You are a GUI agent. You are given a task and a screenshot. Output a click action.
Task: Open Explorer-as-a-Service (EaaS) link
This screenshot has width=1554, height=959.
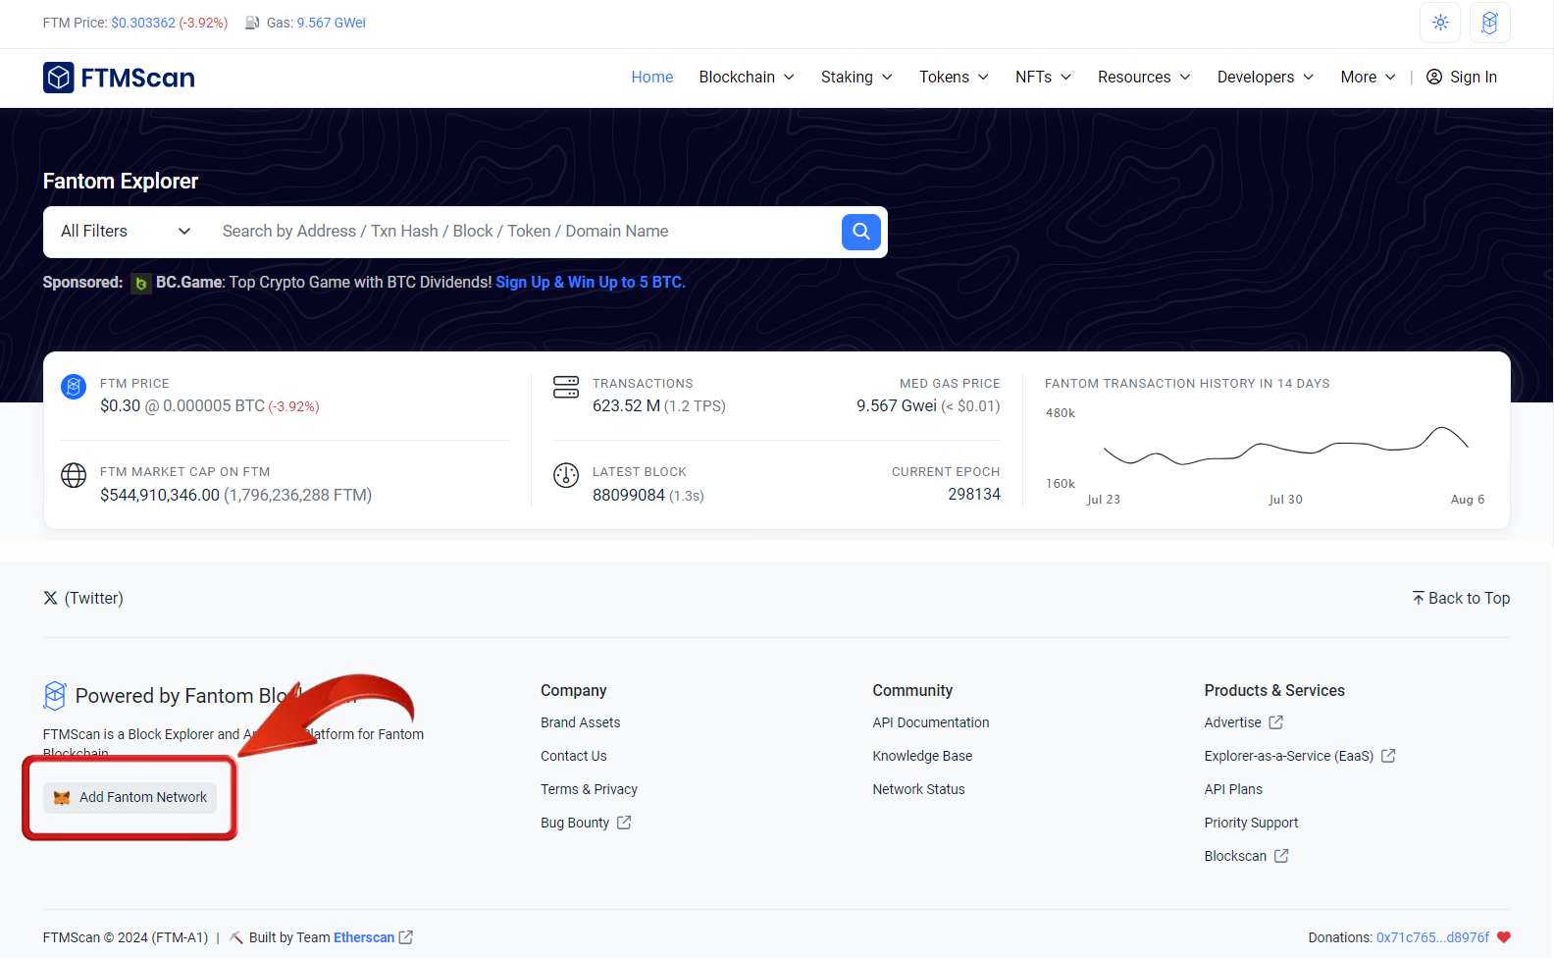click(x=1289, y=756)
